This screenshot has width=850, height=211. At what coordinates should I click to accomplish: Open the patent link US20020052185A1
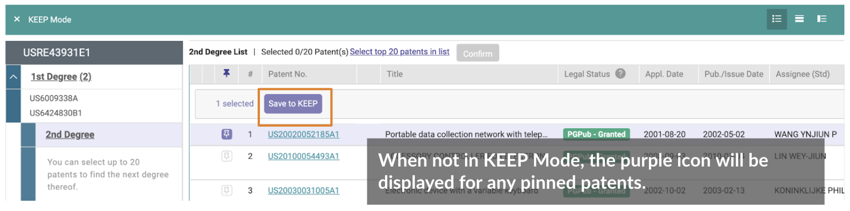pos(303,135)
